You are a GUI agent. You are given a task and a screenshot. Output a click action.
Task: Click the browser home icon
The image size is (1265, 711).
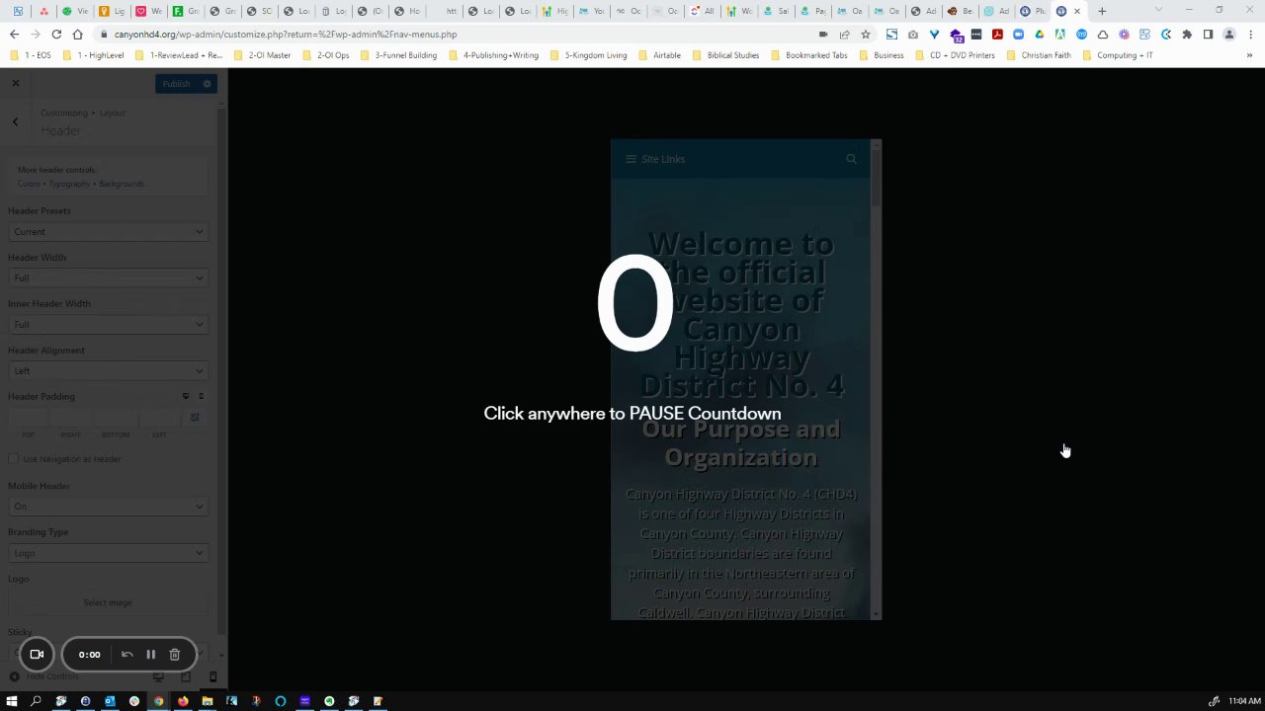tap(78, 34)
